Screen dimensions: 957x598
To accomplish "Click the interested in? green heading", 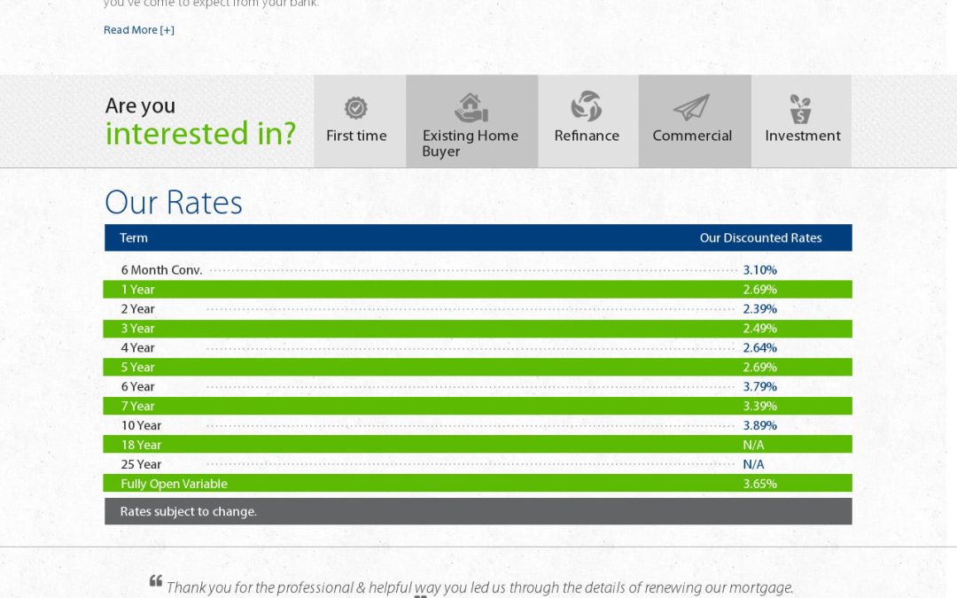I will tap(200, 134).
